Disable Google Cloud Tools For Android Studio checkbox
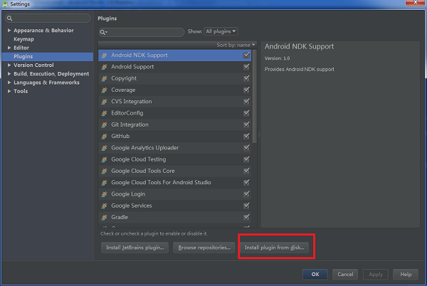 246,182
